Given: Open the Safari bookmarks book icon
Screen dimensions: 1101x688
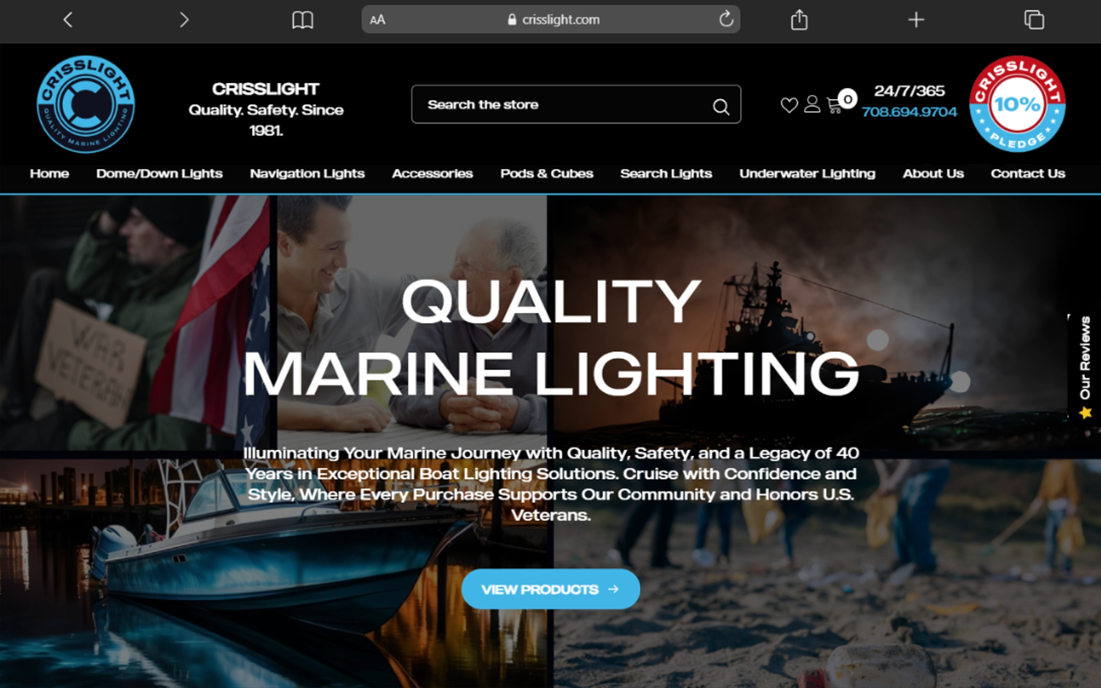Looking at the screenshot, I should [302, 20].
